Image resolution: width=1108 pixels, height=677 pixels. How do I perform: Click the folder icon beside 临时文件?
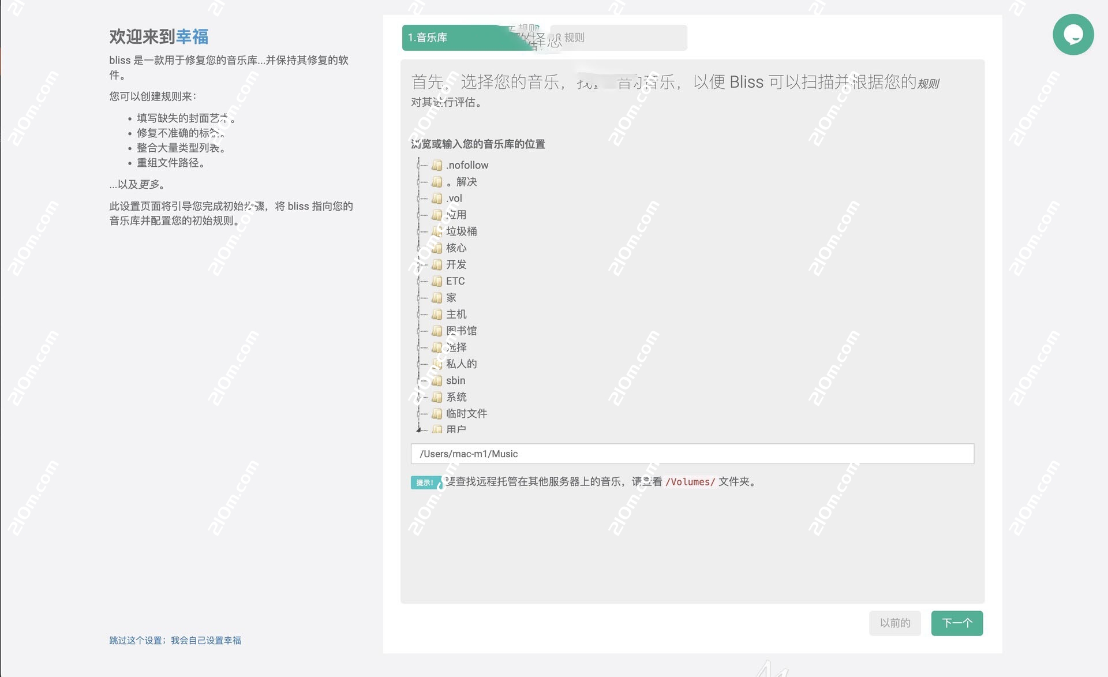tap(437, 414)
